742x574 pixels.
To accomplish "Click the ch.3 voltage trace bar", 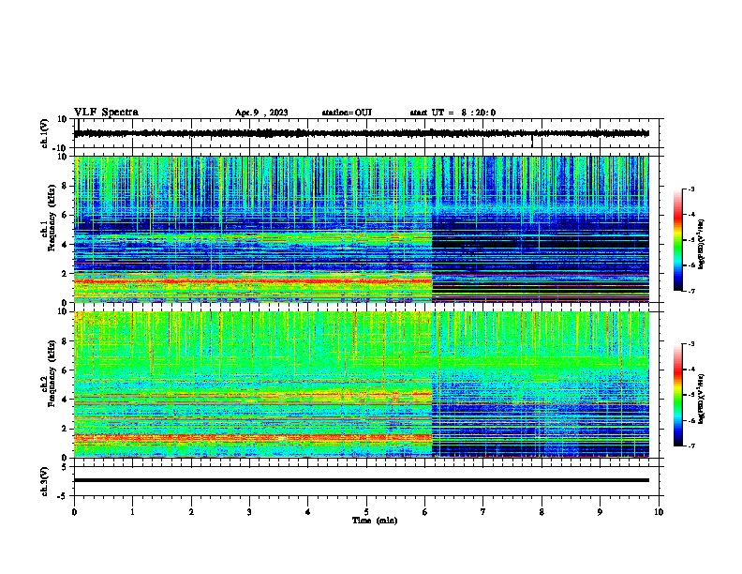I will [362, 480].
